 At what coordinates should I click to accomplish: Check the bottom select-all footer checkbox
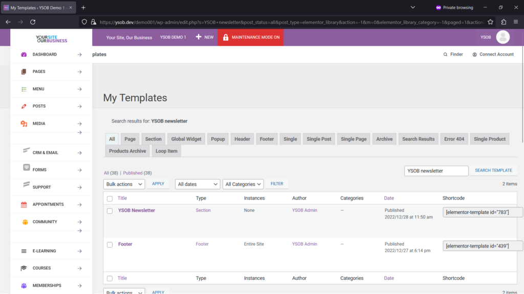pyautogui.click(x=110, y=278)
